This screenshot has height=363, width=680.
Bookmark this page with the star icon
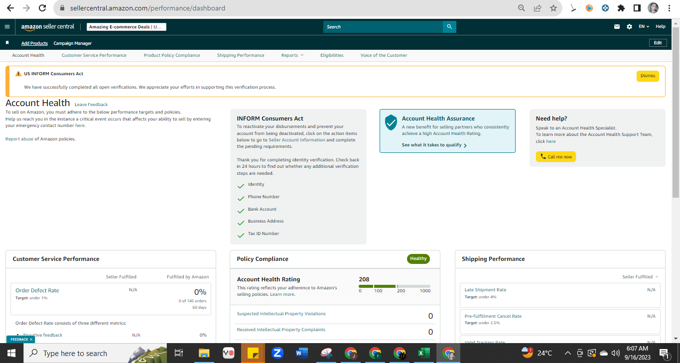(x=553, y=8)
